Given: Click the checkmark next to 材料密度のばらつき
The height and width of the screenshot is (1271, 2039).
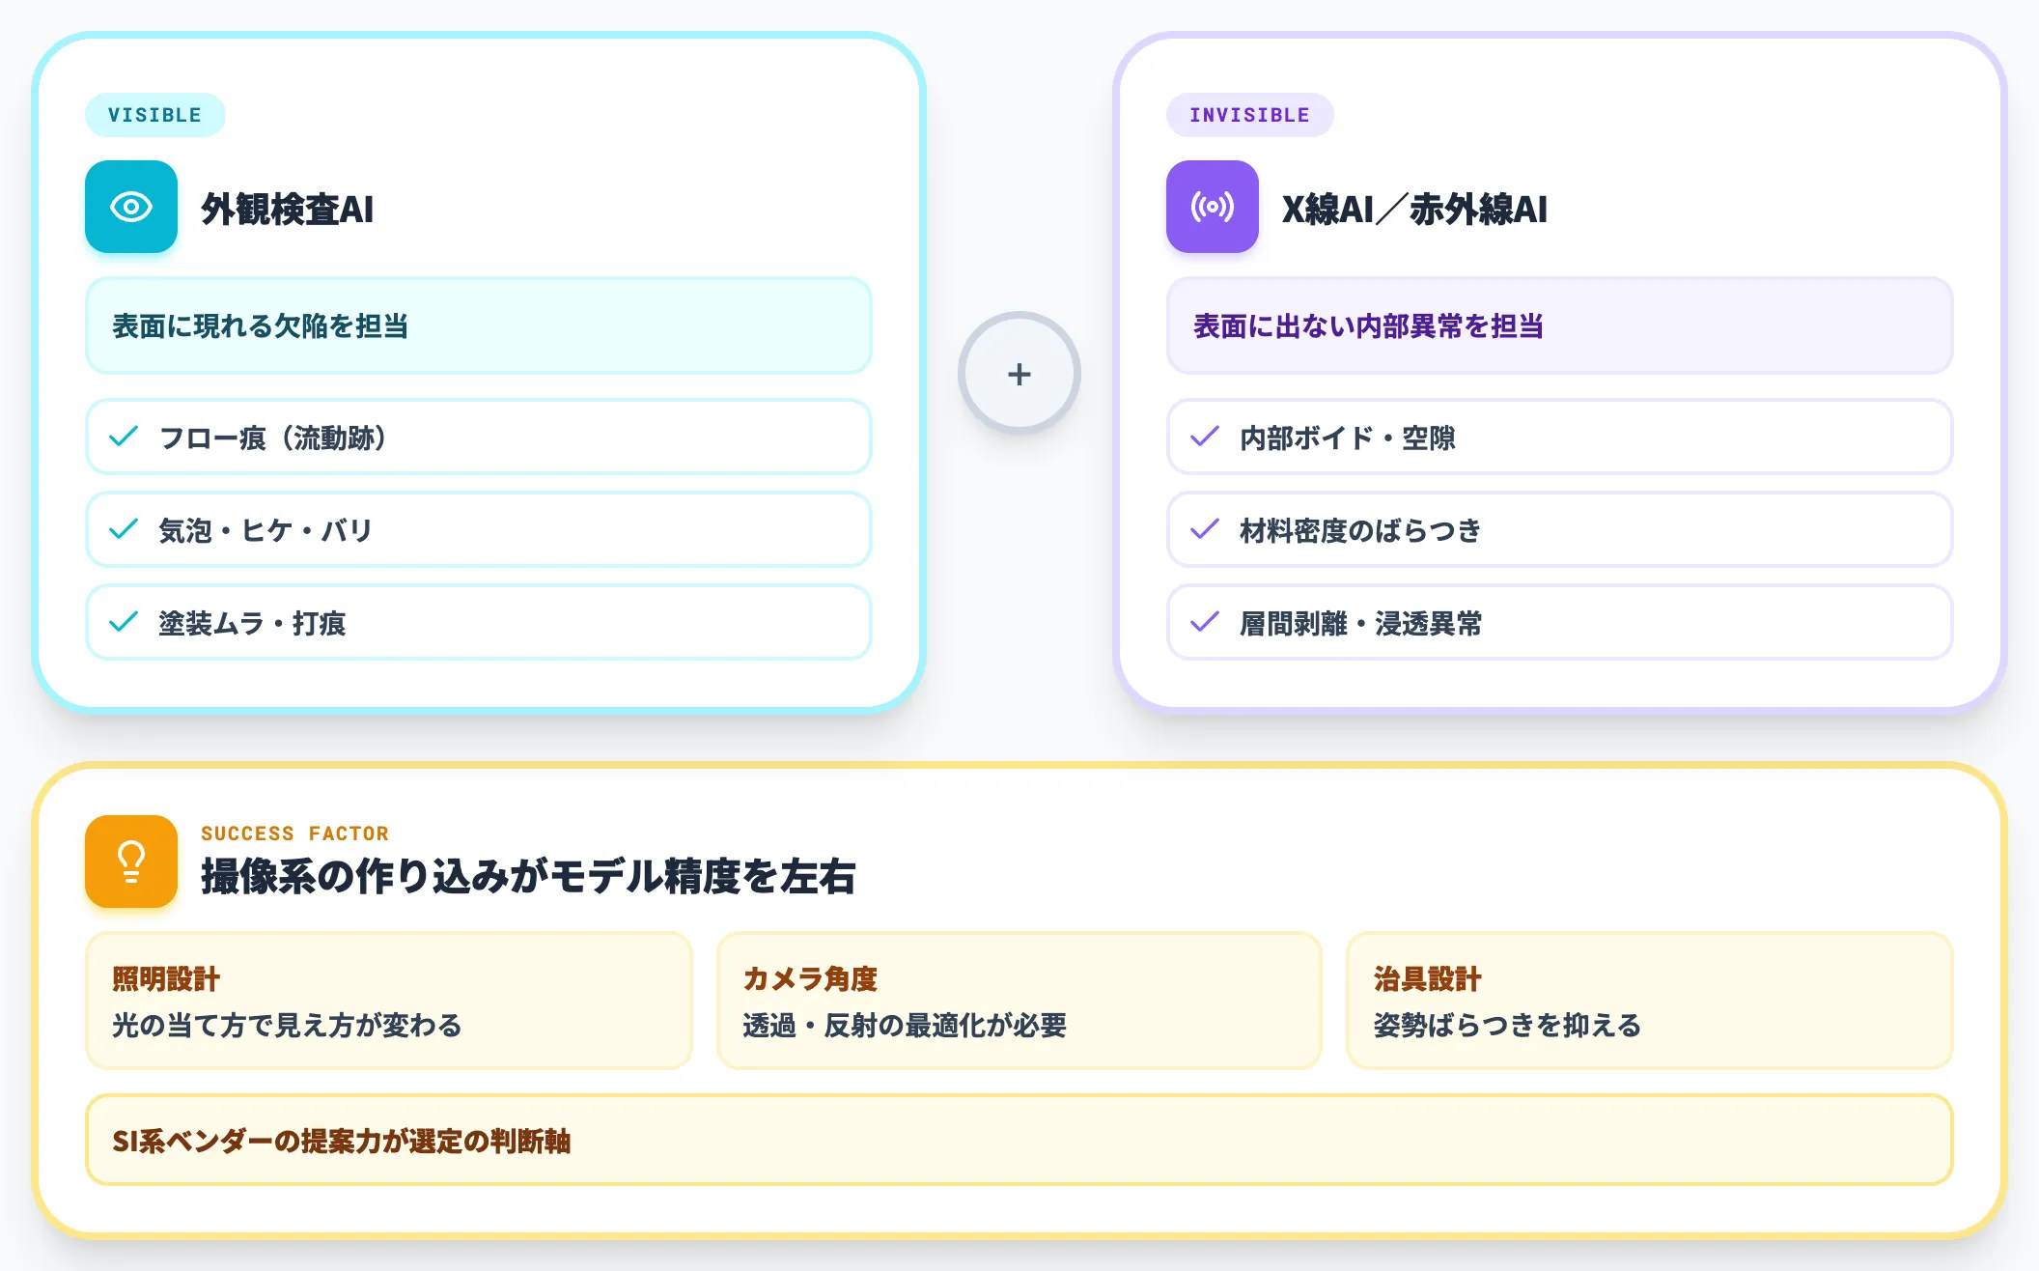Looking at the screenshot, I should coord(1205,529).
